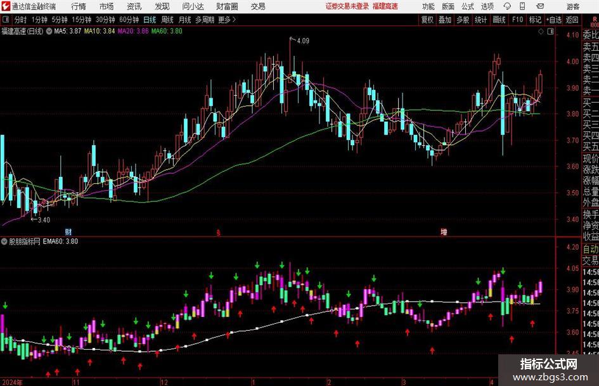Click the 3.40 low price label
The width and height of the screenshot is (599, 386).
pyautogui.click(x=44, y=220)
